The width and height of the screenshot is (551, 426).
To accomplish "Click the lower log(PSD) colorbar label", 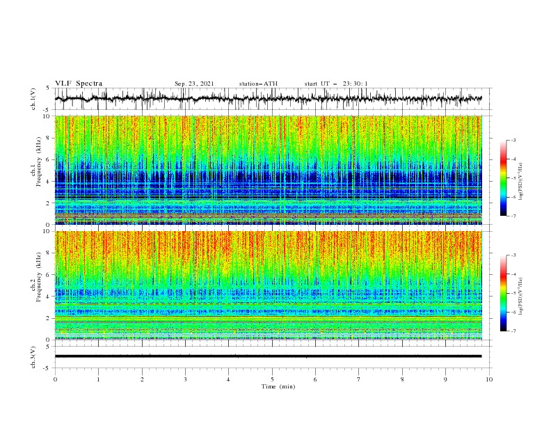I will (520, 297).
